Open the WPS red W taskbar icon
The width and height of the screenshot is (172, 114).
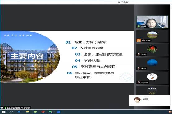coord(43,112)
